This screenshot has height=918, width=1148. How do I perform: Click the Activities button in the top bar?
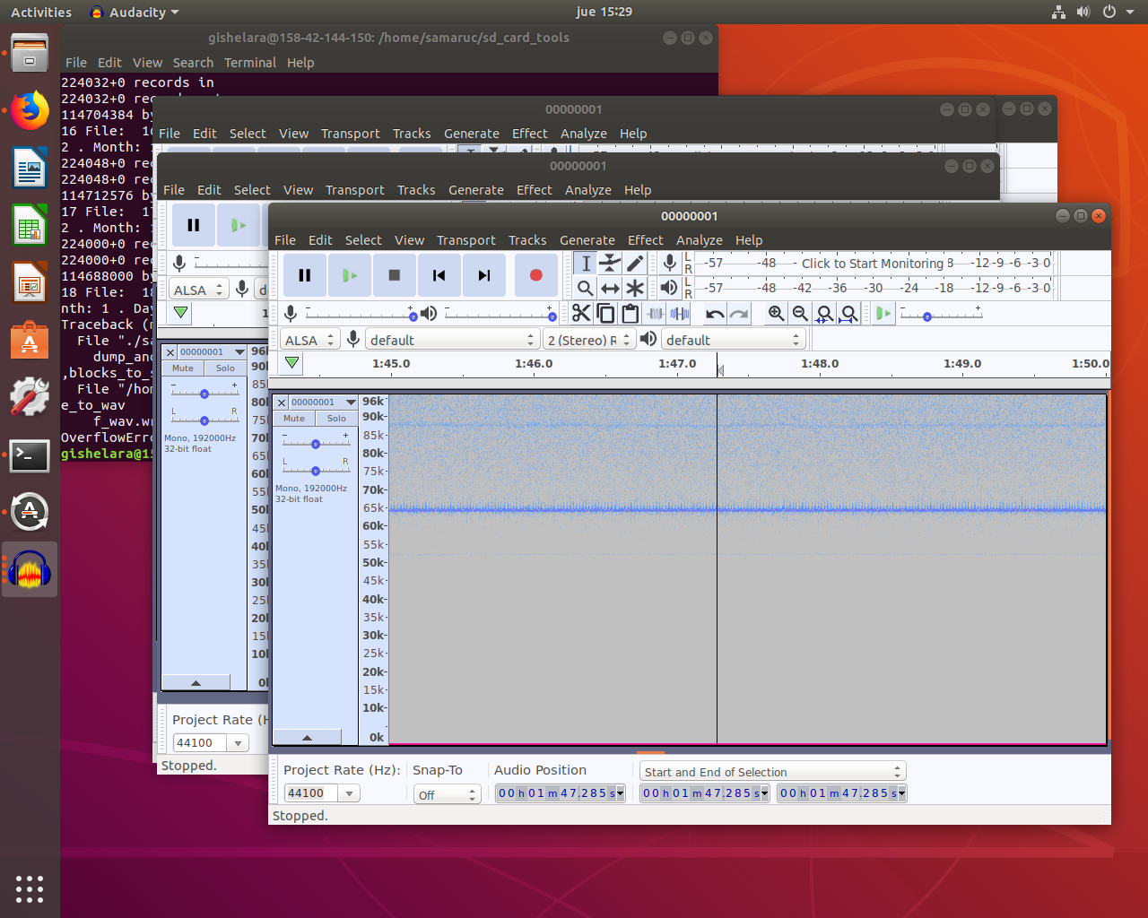tap(41, 12)
